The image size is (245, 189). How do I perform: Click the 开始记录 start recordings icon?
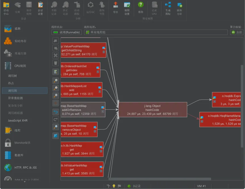[x=54, y=9]
